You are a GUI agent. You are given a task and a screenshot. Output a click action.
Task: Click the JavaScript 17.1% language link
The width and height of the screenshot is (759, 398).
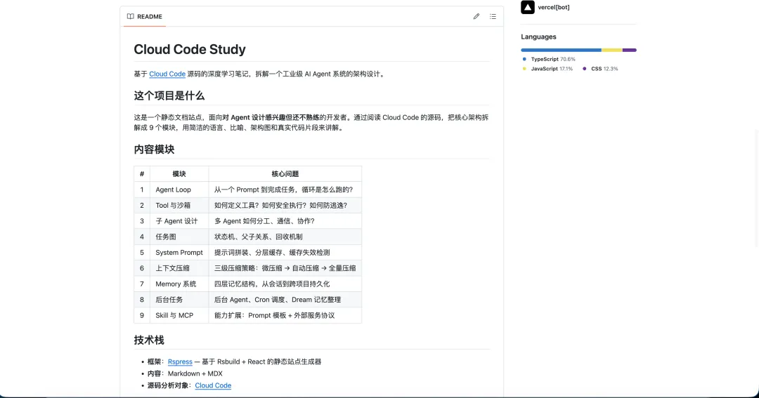pos(548,69)
